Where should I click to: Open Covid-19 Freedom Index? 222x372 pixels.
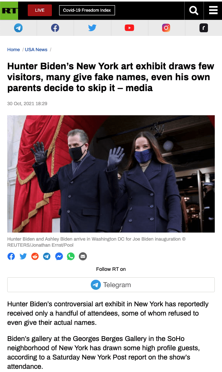(x=87, y=10)
